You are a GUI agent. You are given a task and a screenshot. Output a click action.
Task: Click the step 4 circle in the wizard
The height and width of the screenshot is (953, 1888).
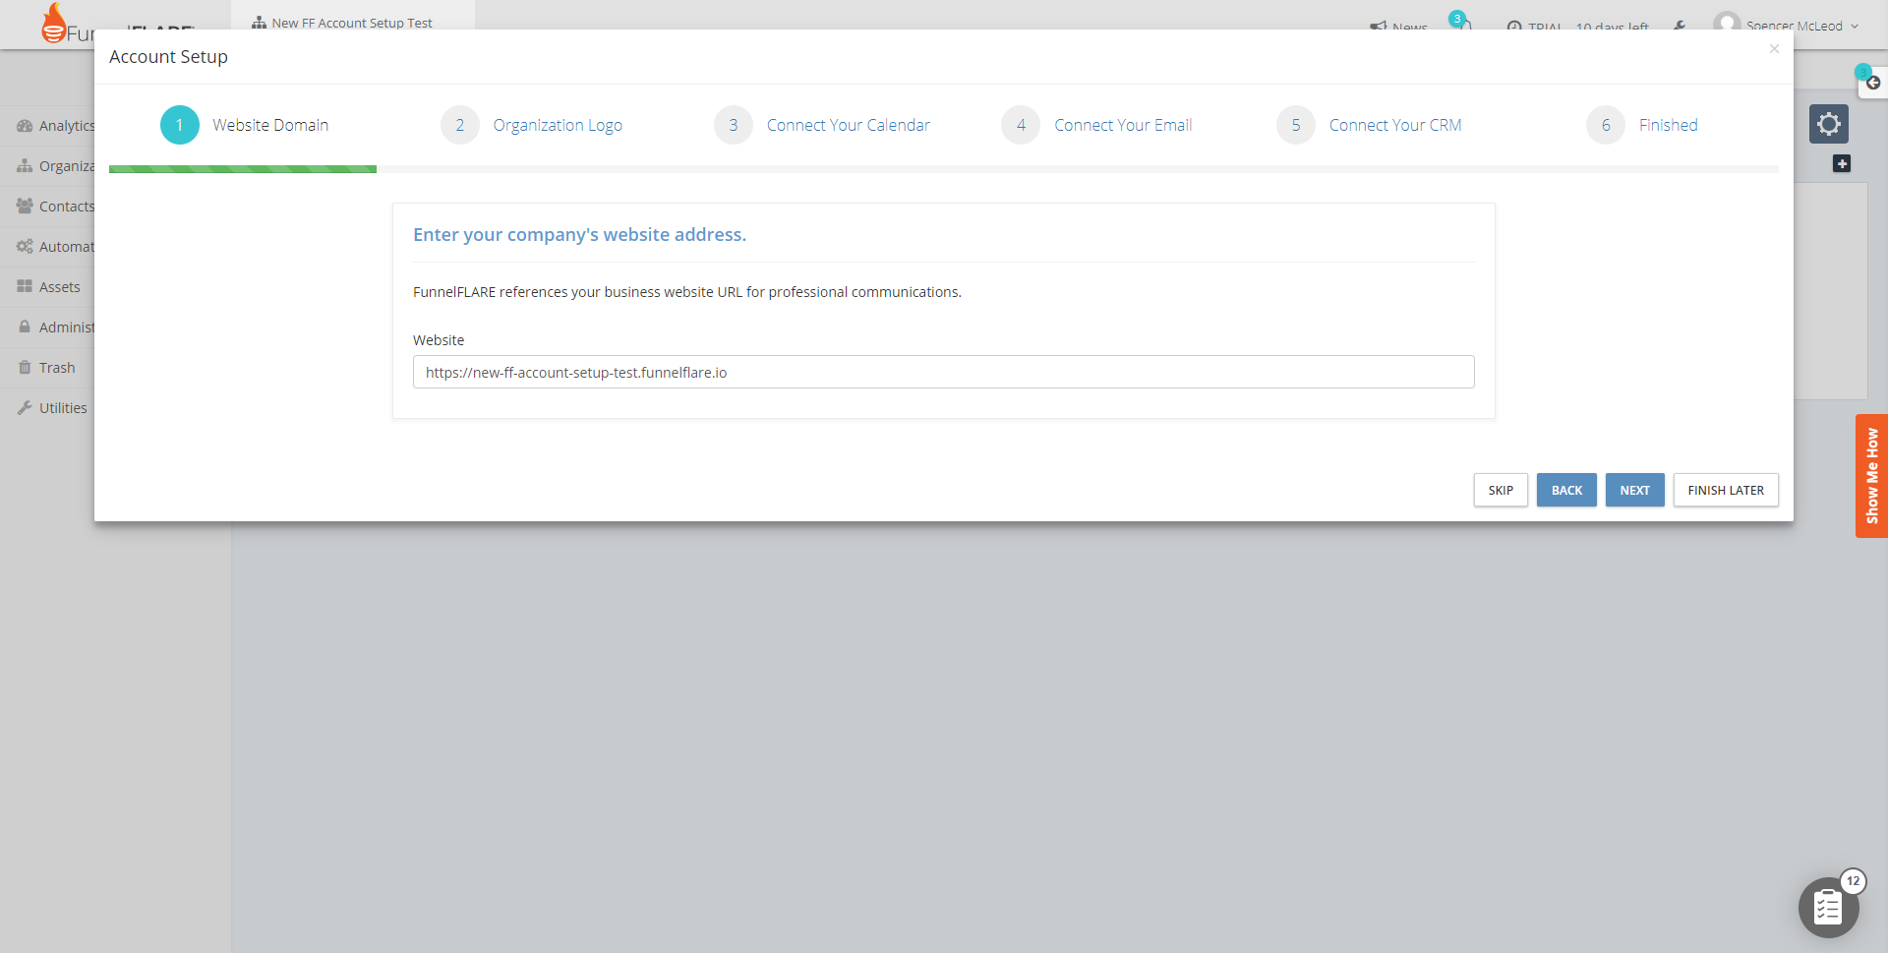tap(1021, 125)
